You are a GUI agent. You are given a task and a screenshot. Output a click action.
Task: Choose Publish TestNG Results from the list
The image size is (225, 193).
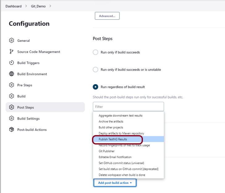pos(113,139)
